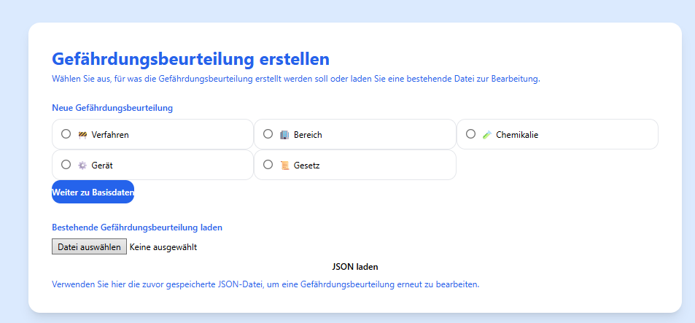Click the building icon beside Bereich

click(x=284, y=135)
